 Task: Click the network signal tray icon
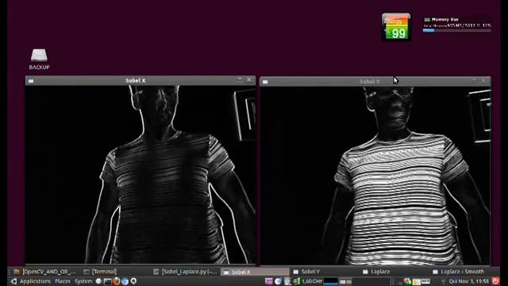click(443, 282)
